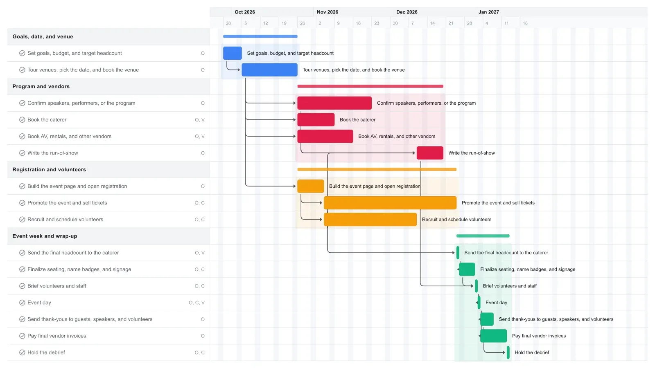The height and width of the screenshot is (368, 655).
Task: Click the Hold the debrief milestone bar
Action: pos(508,352)
